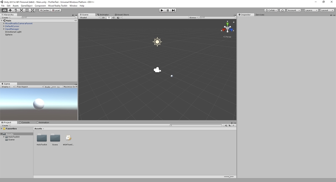Open the GameObject menu
Viewport: 336px width, 182px height.
click(27, 6)
